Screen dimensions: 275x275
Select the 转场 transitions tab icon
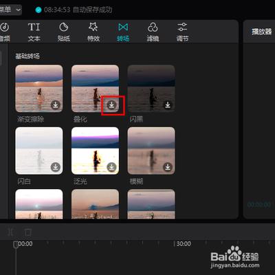tap(123, 27)
